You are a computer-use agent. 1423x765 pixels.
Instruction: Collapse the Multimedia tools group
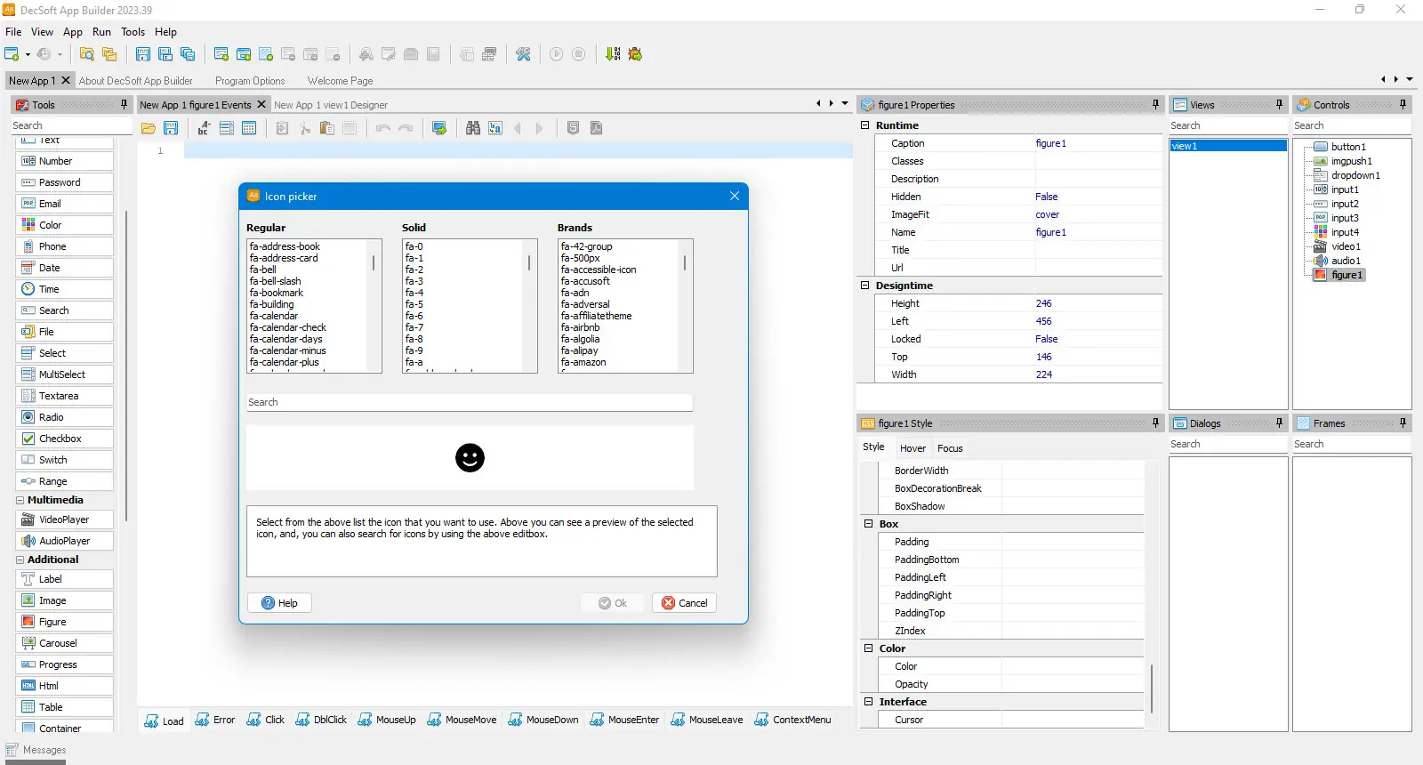tap(20, 500)
